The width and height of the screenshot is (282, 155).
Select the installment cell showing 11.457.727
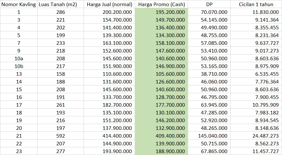tap(256, 151)
